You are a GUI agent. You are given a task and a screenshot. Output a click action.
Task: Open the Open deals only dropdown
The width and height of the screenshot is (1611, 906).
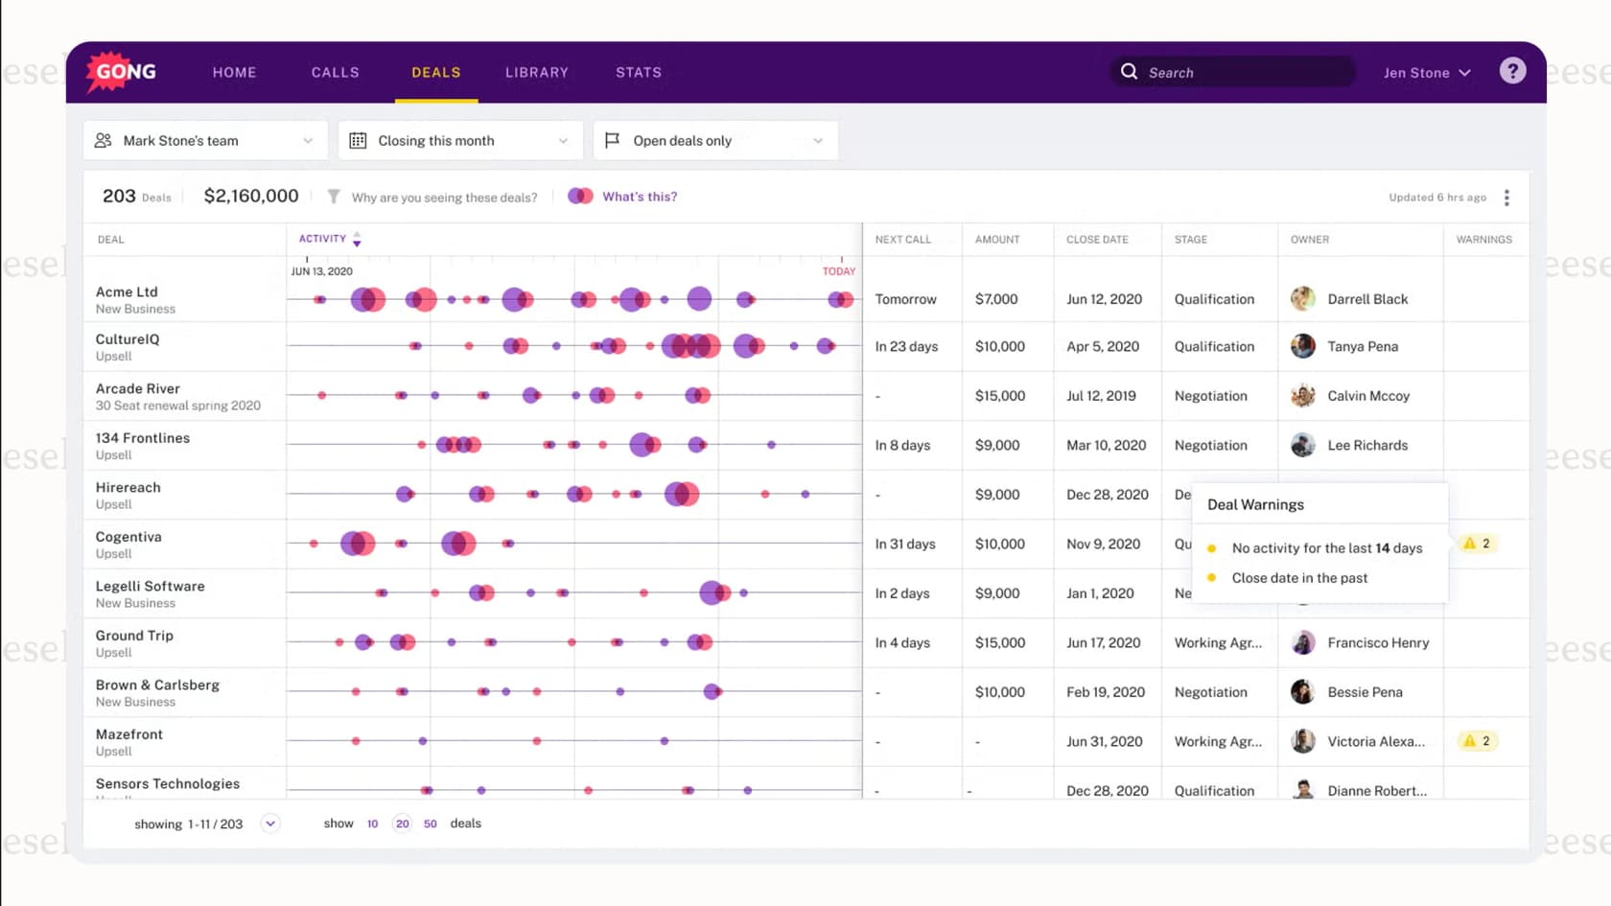point(715,141)
